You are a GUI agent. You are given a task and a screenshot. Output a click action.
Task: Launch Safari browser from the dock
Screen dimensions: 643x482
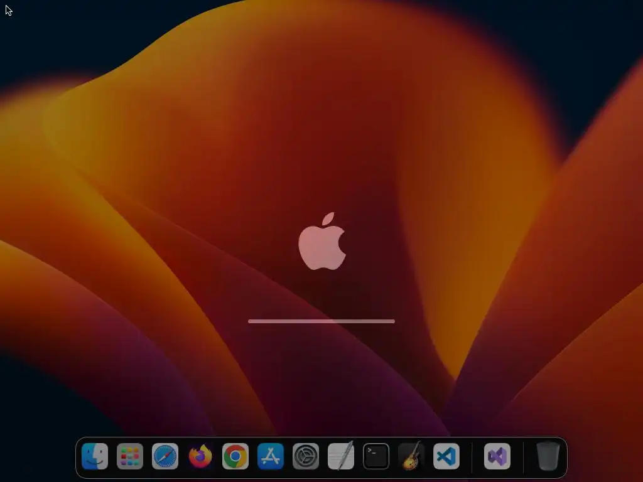click(165, 456)
